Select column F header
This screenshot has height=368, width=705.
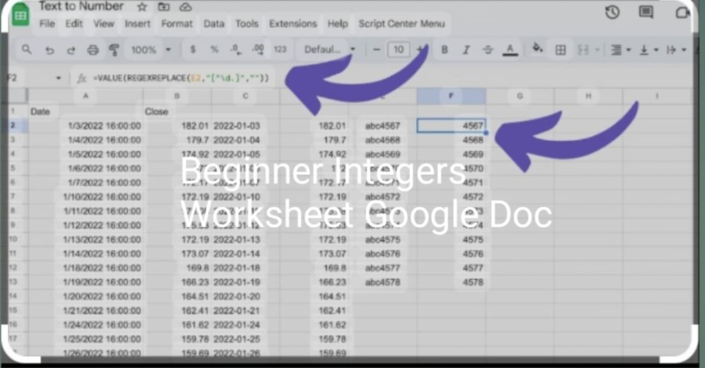[451, 96]
